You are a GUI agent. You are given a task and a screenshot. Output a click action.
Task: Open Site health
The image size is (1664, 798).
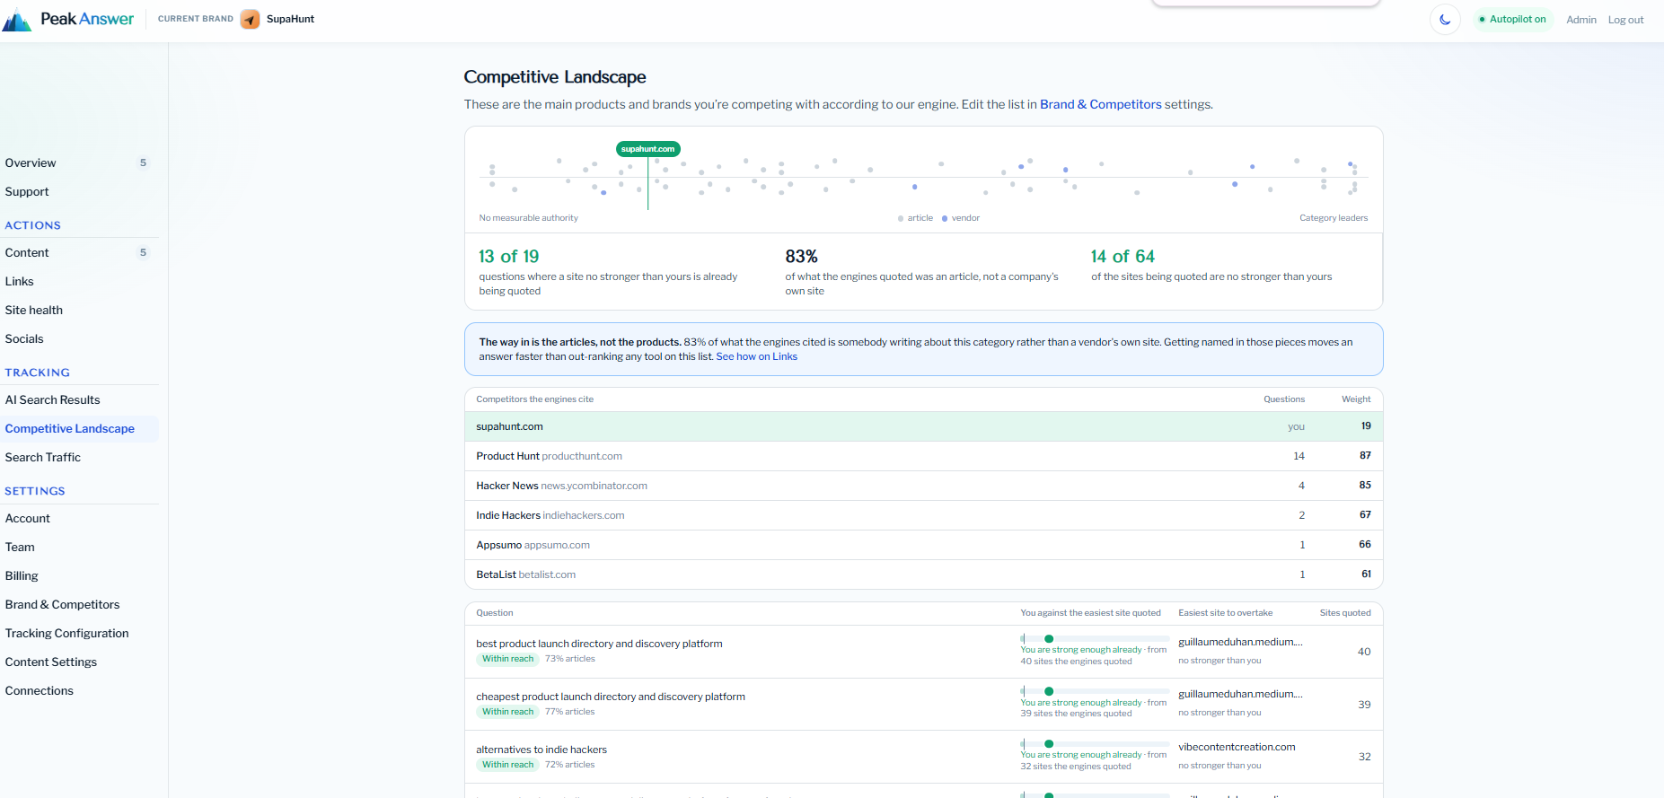coord(34,310)
